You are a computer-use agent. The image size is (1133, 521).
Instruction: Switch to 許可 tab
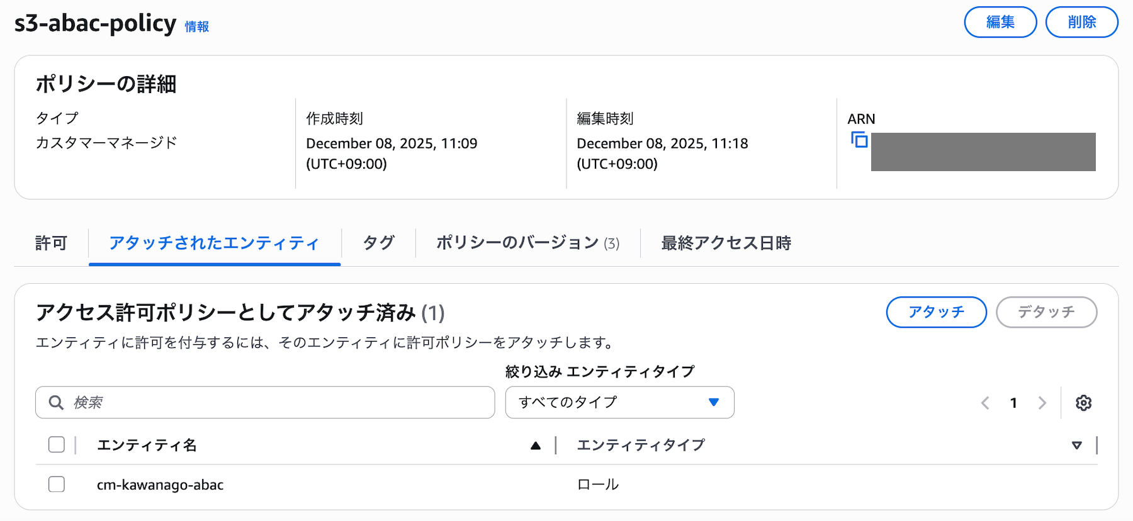click(x=51, y=244)
